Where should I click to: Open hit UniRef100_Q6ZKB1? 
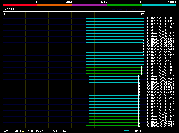click(x=161, y=46)
